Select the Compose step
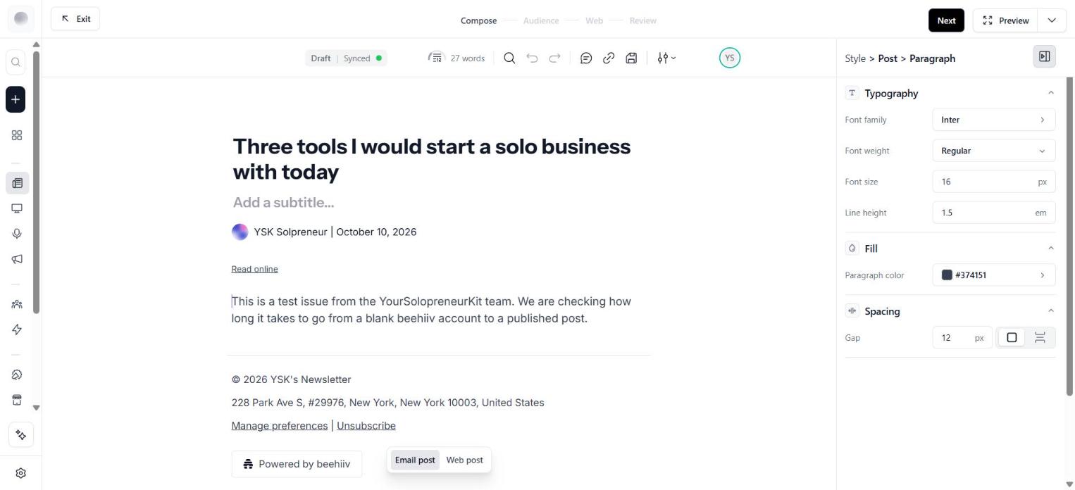 478,20
